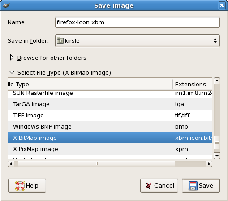Click horizontal scrollbar left arrow
Viewport: 228px width, 201px height.
tap(11, 164)
